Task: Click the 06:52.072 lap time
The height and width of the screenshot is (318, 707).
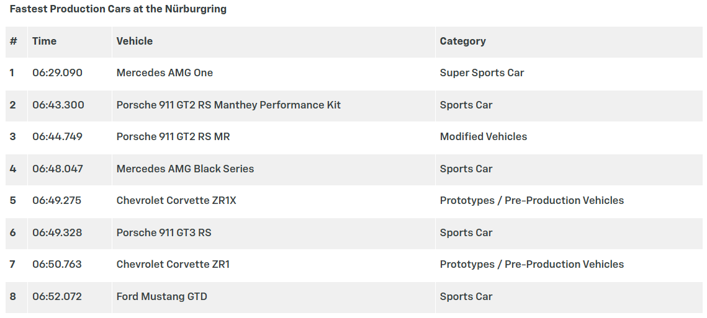Action: click(x=57, y=297)
